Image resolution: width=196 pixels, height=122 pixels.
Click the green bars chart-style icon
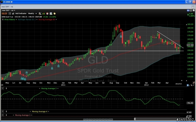43,13
